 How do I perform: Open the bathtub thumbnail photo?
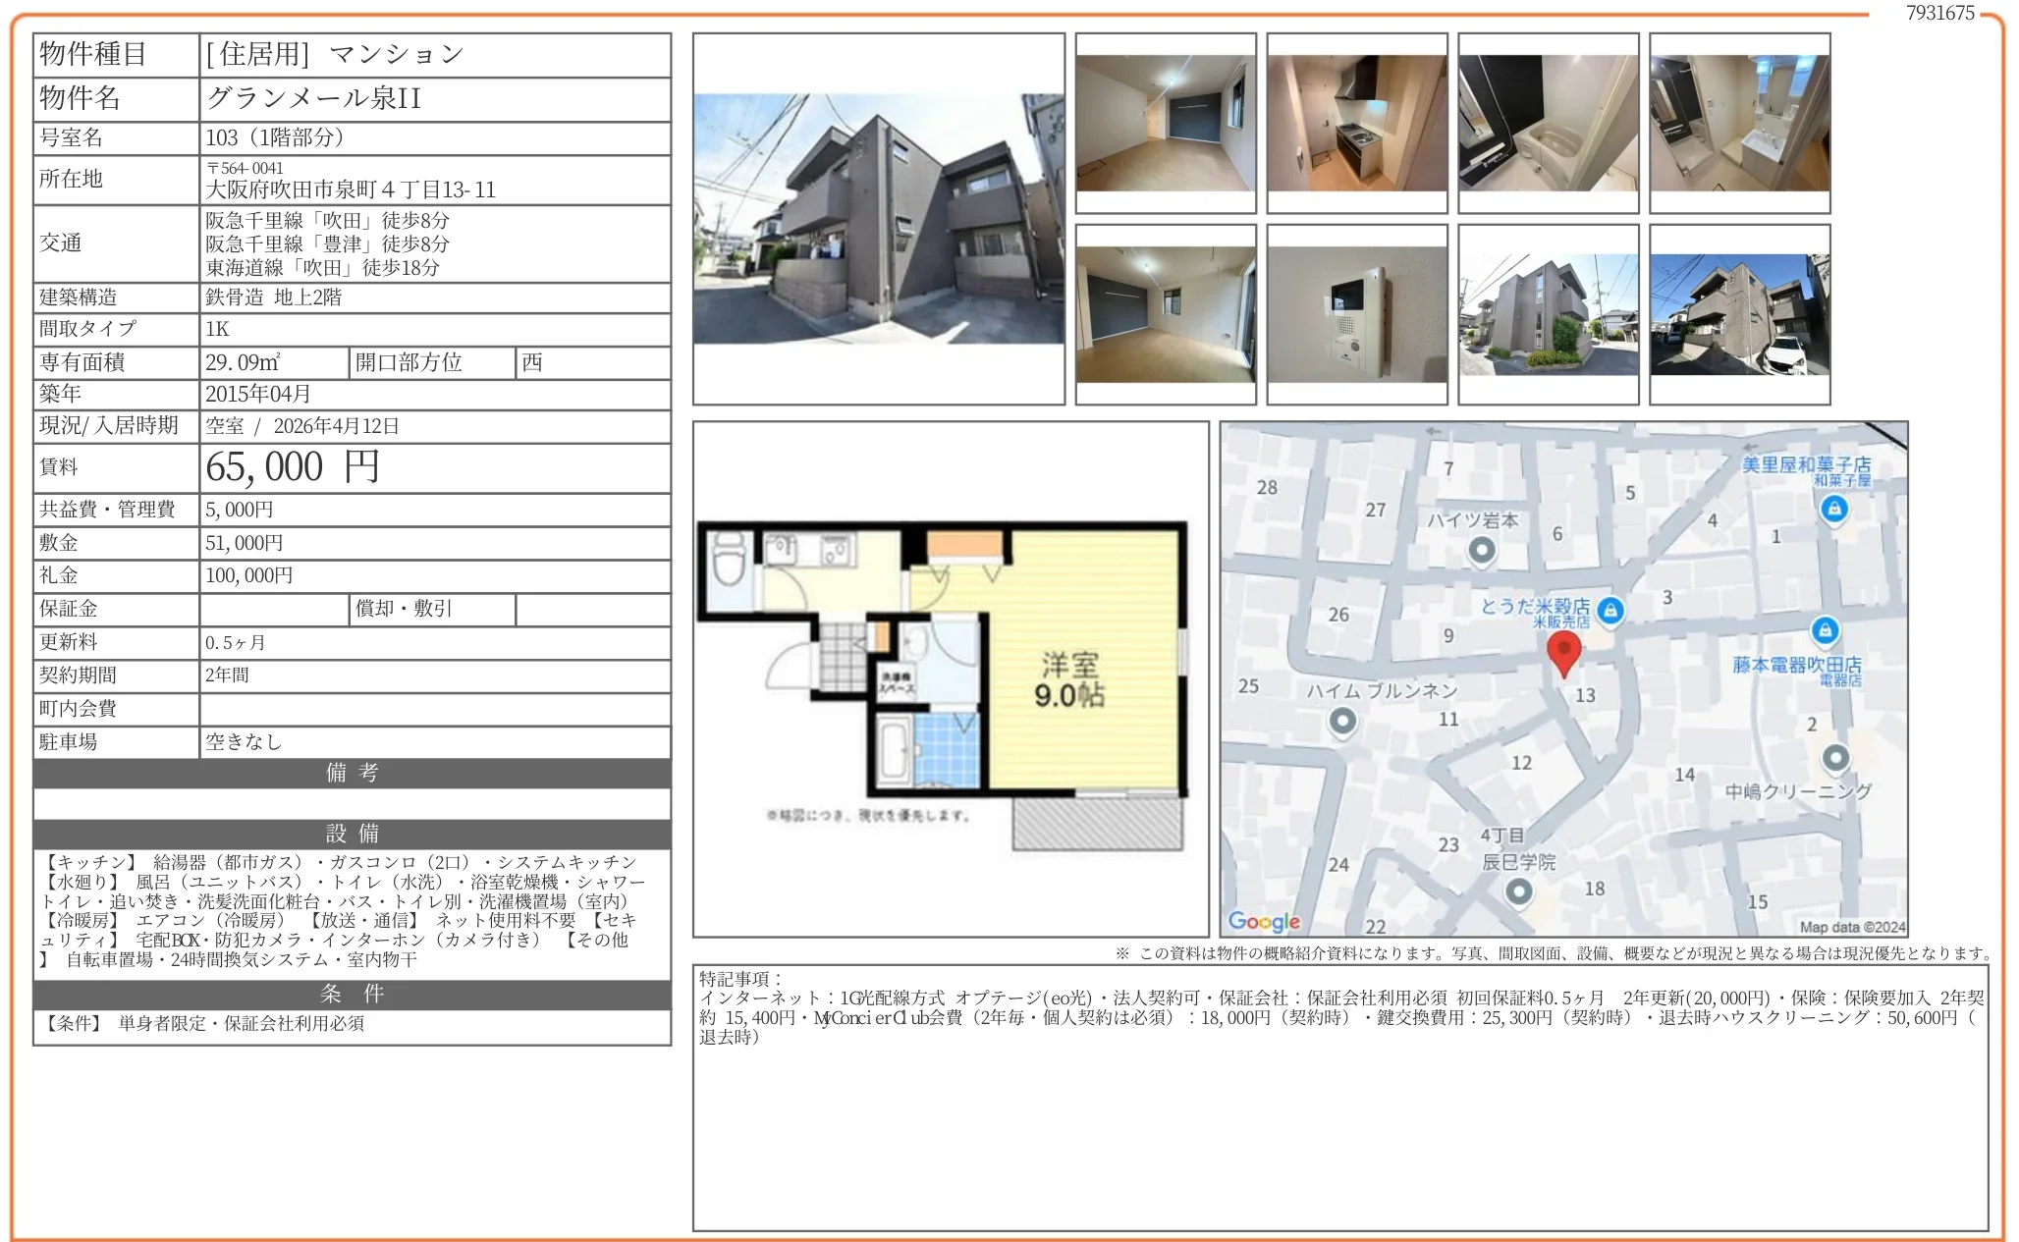point(1548,123)
